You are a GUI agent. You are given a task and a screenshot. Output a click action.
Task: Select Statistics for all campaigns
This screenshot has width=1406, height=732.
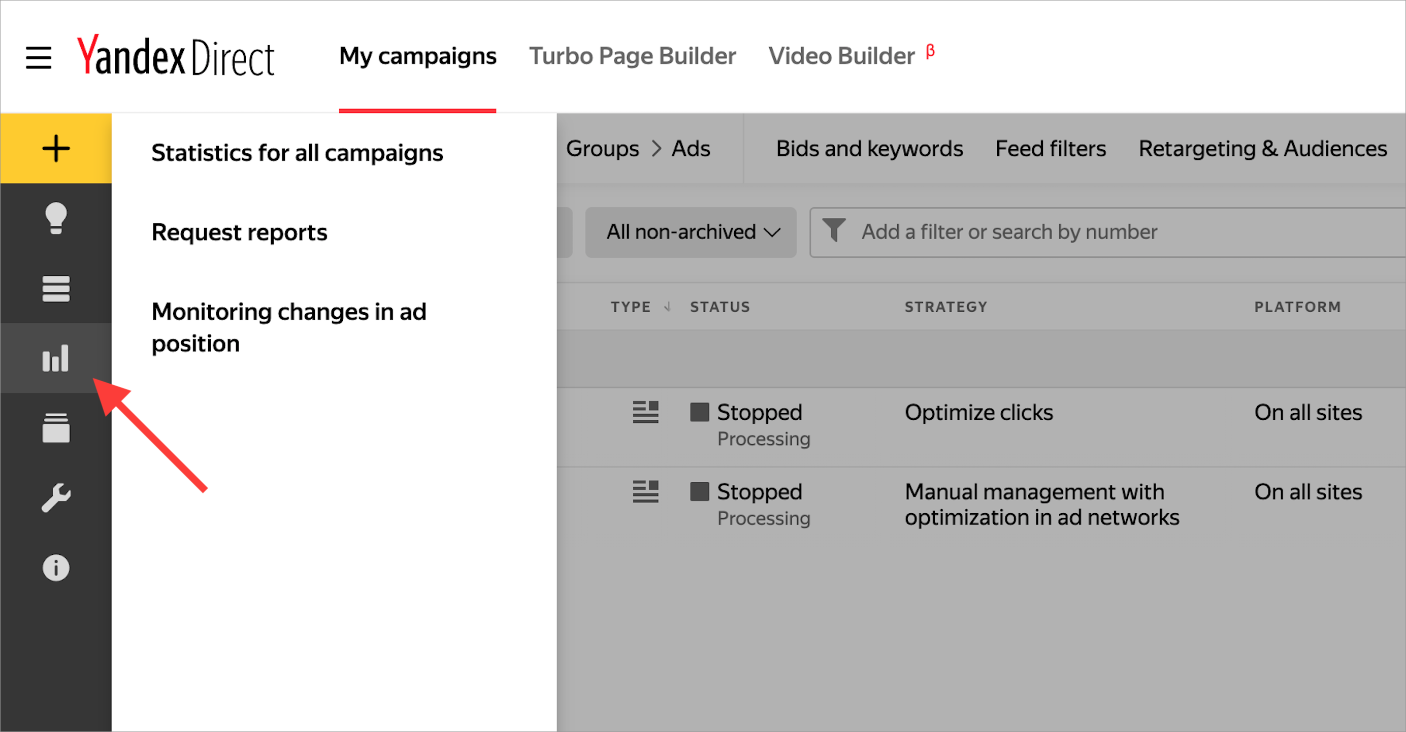point(297,153)
